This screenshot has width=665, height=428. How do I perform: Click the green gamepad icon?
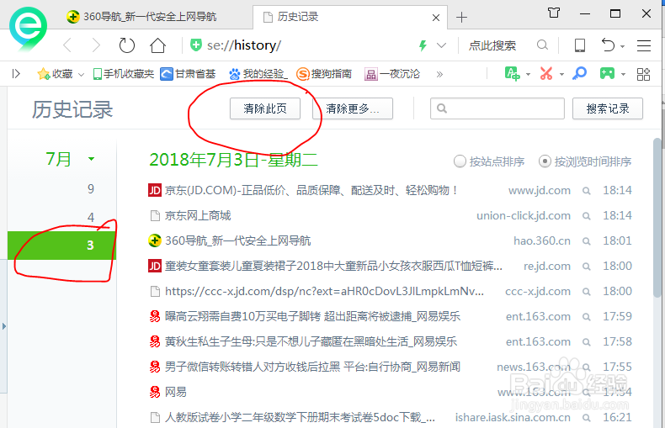(607, 74)
